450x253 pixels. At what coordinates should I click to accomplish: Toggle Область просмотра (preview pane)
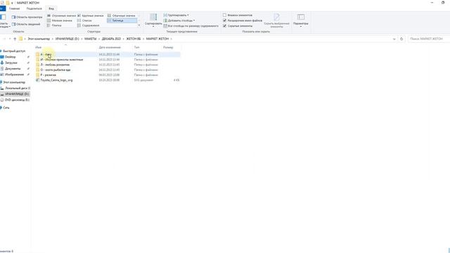click(27, 17)
